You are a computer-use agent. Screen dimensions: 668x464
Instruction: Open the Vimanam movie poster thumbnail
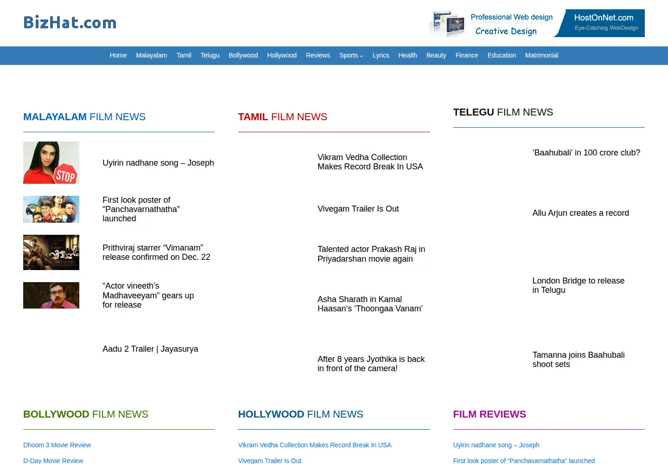(x=51, y=252)
